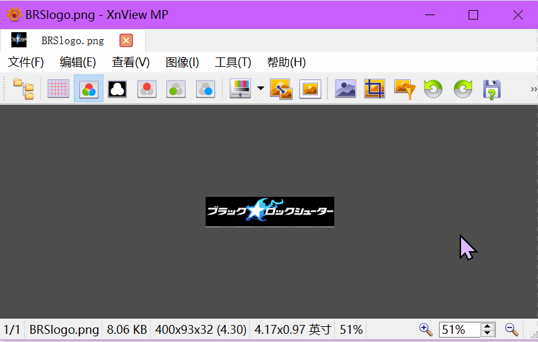
Task: Open the folder tree browser icon
Action: pyautogui.click(x=23, y=89)
